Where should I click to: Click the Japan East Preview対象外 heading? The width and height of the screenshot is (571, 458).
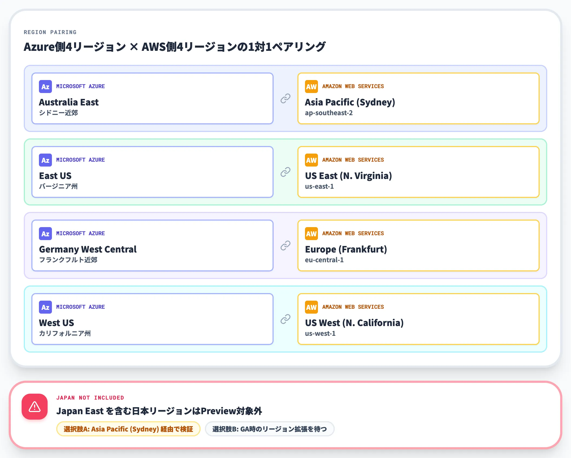click(159, 411)
